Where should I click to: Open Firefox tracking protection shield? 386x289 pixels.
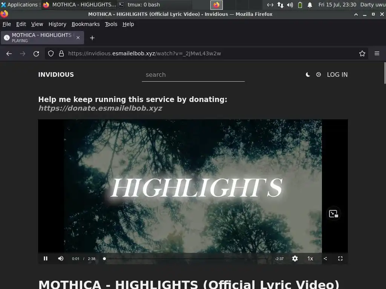pyautogui.click(x=51, y=53)
